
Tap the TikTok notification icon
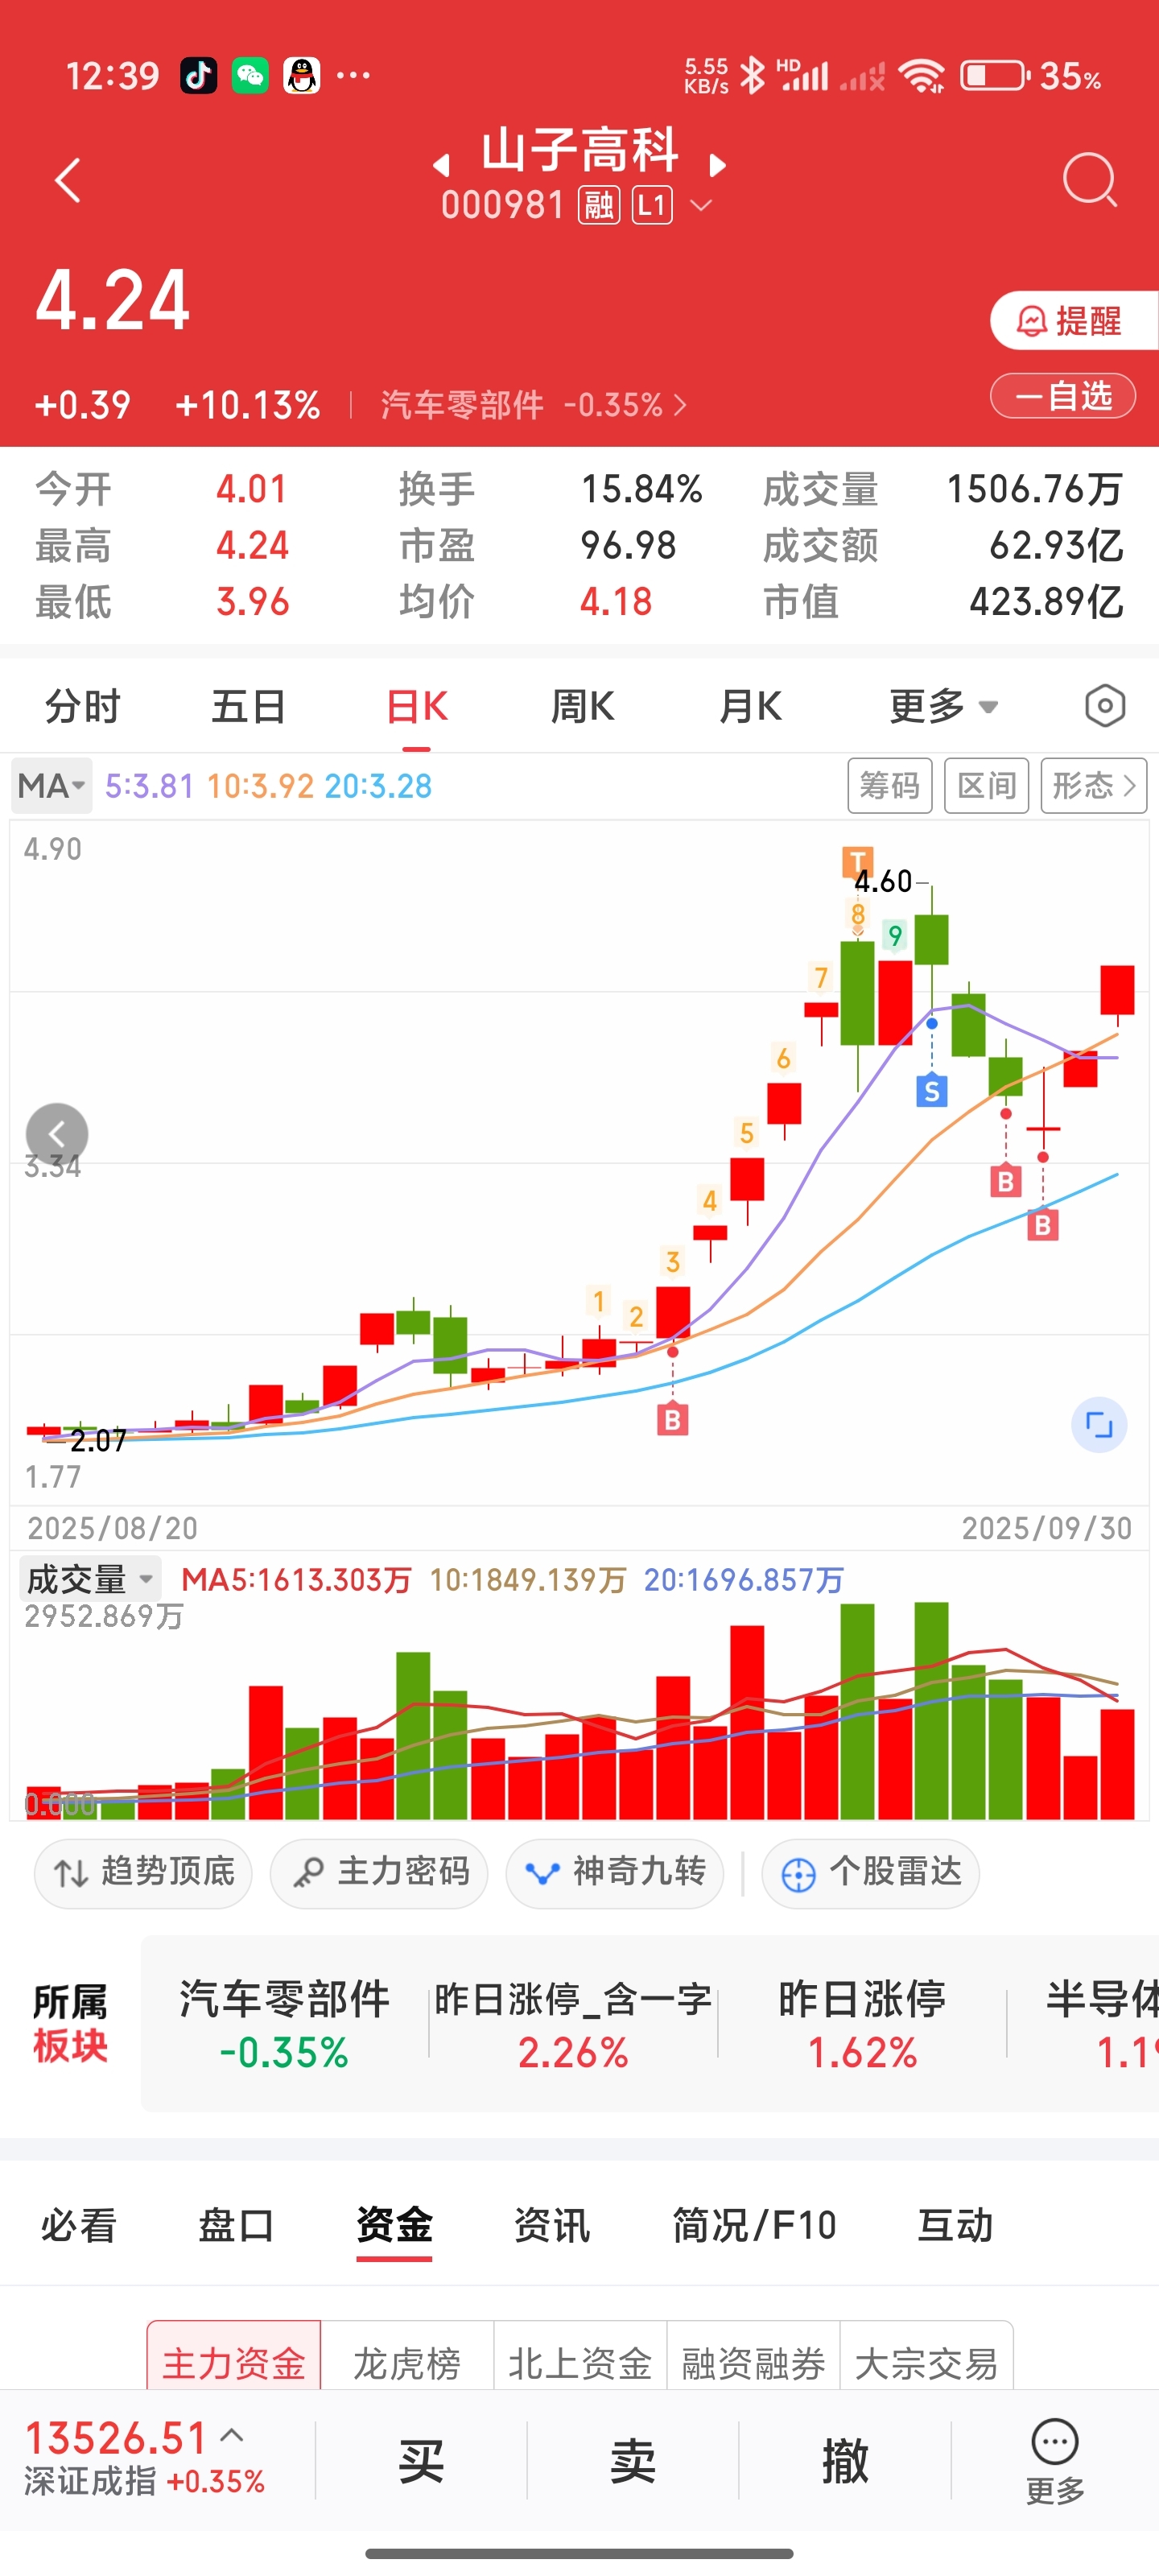[198, 76]
